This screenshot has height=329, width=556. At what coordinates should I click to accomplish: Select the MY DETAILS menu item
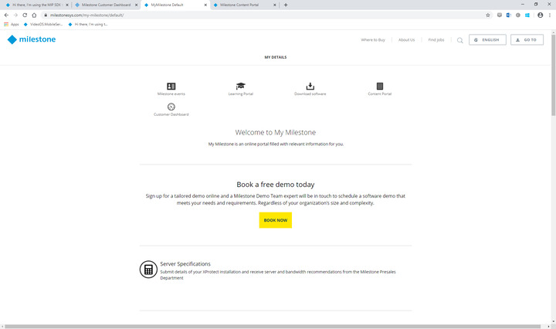(276, 57)
